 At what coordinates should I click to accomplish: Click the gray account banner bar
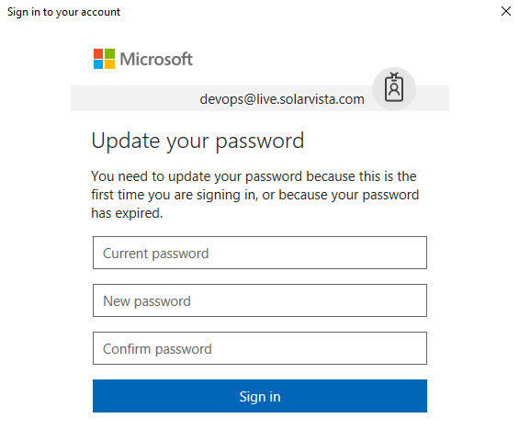(x=260, y=98)
